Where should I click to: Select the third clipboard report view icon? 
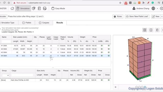click(x=157, y=30)
